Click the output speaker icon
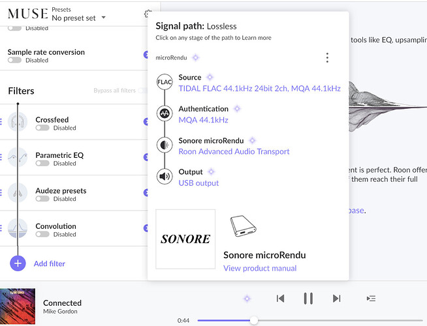 [165, 177]
